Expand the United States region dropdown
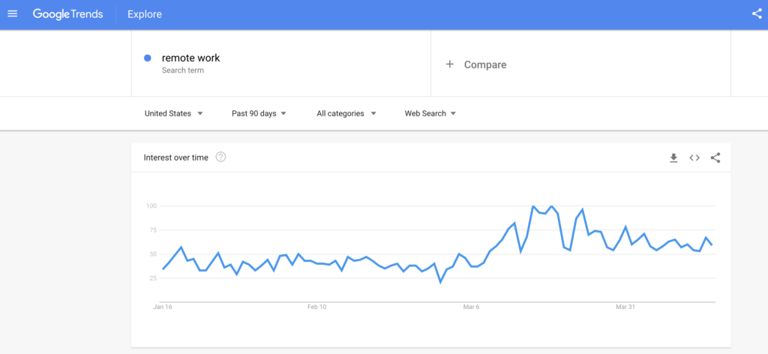The width and height of the screenshot is (768, 354). [x=174, y=113]
